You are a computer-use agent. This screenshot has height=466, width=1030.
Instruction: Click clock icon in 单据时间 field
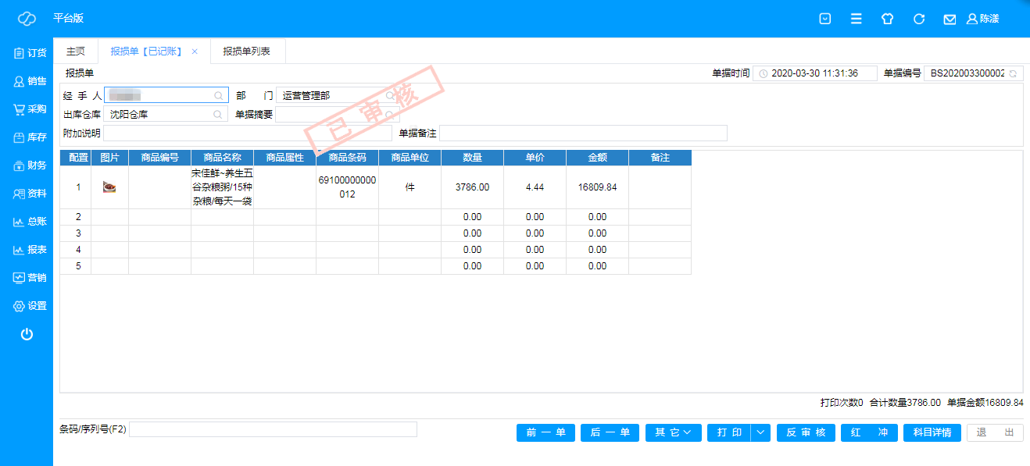tap(763, 73)
